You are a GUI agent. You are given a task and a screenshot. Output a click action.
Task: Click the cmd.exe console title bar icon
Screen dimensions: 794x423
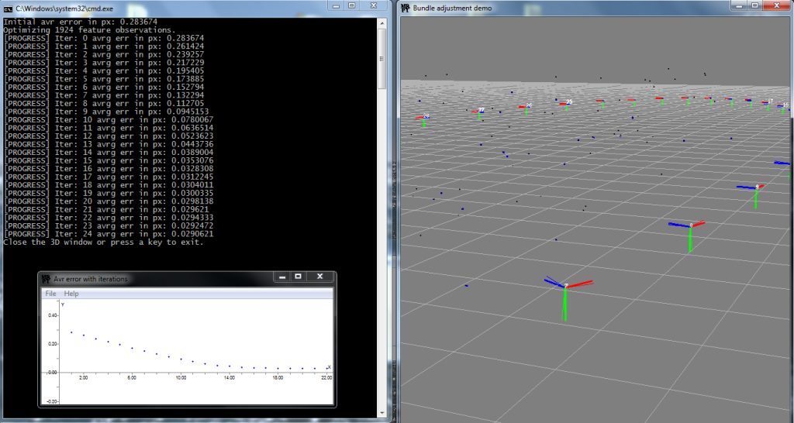(9, 7)
